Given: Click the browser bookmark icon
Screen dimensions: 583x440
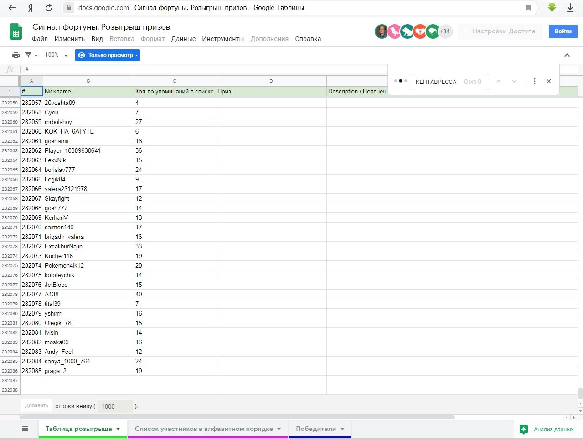Looking at the screenshot, I should 528,8.
